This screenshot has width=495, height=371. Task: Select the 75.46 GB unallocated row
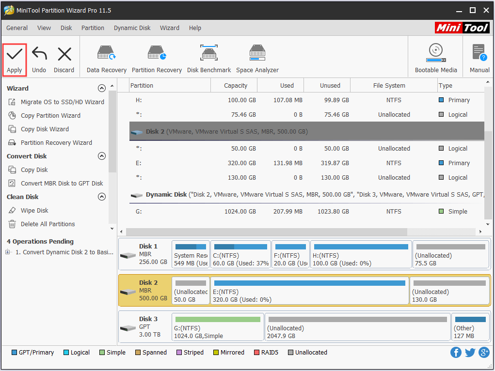tap(307, 114)
